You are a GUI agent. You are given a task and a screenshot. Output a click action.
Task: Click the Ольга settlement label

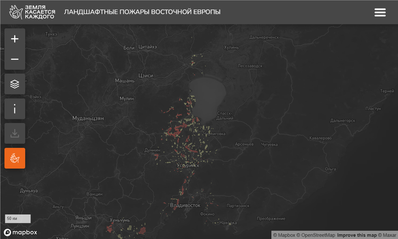tap(330, 169)
